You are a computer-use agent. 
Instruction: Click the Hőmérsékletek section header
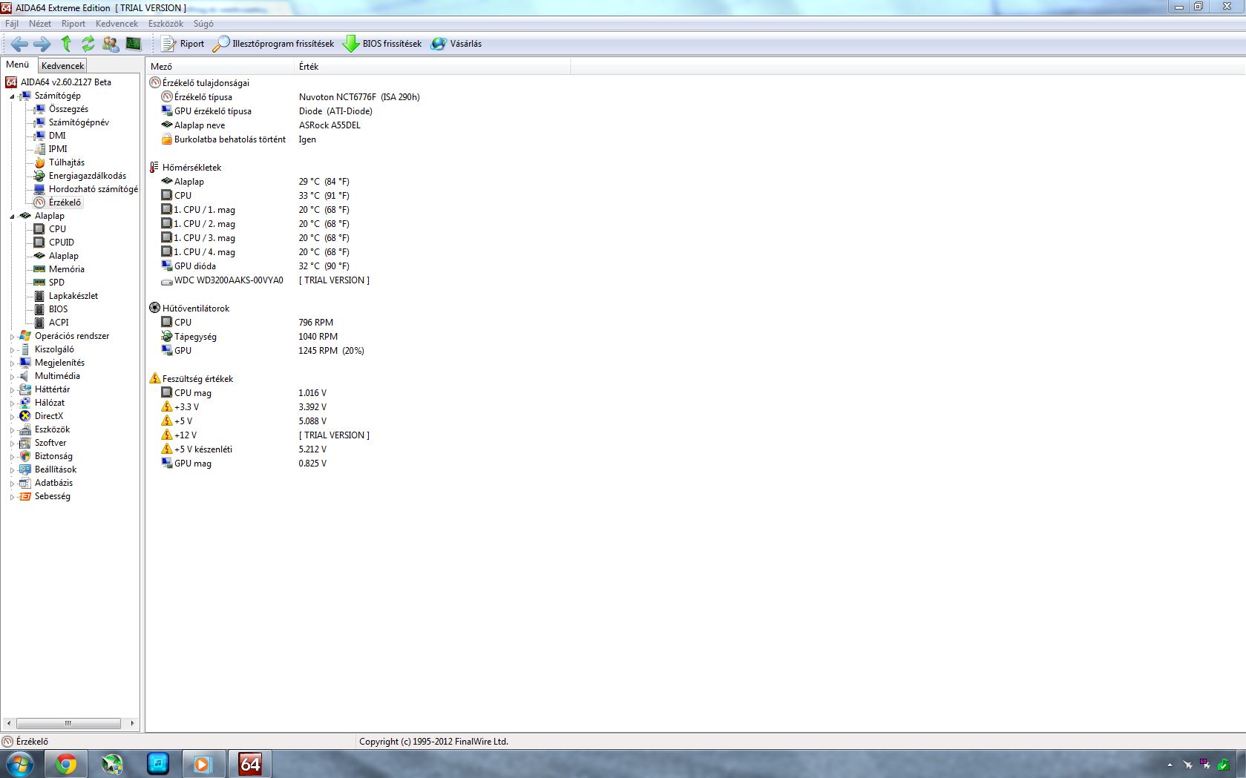tap(186, 168)
